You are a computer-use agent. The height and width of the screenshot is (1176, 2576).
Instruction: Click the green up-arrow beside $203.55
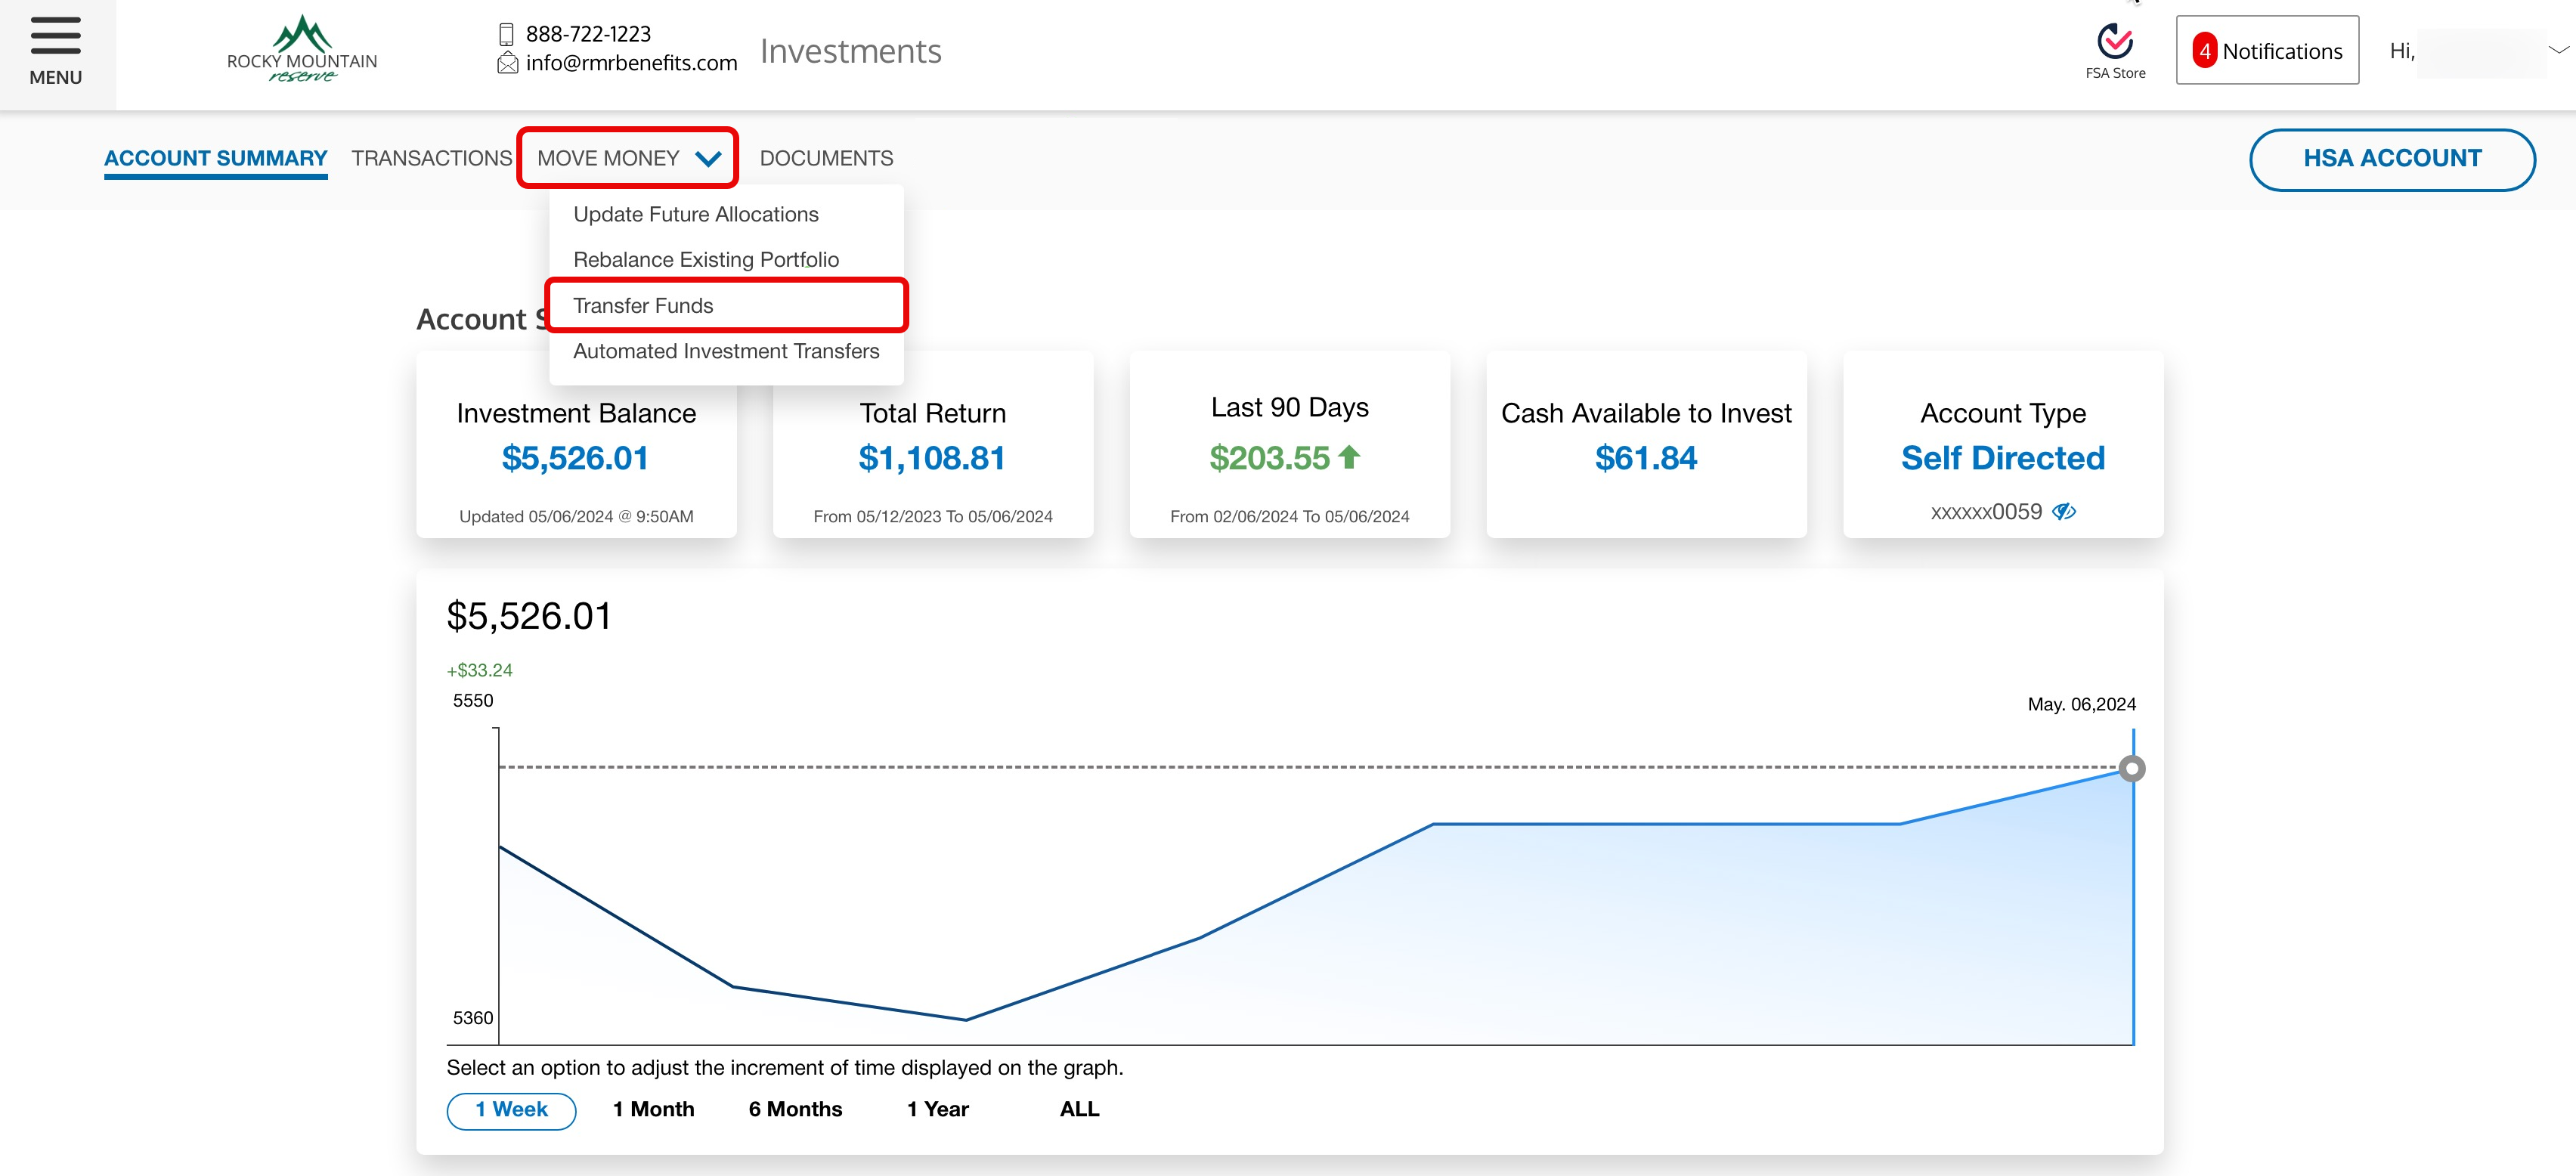tap(1349, 457)
